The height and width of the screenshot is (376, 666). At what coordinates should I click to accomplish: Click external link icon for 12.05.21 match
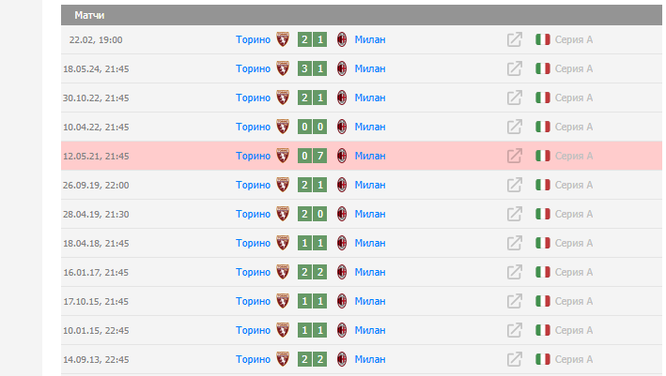[x=514, y=156]
